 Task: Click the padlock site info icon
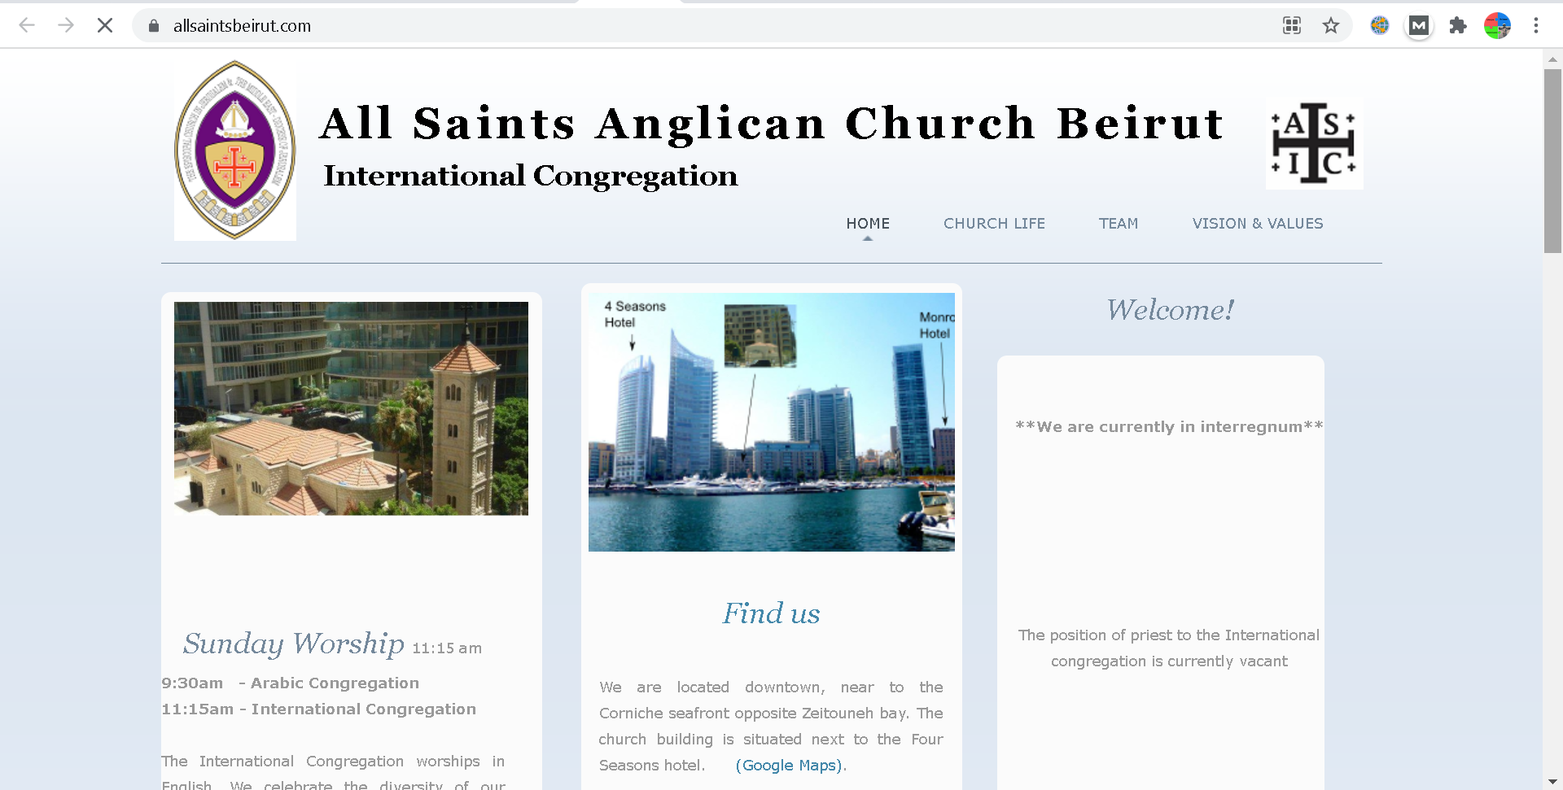coord(154,26)
